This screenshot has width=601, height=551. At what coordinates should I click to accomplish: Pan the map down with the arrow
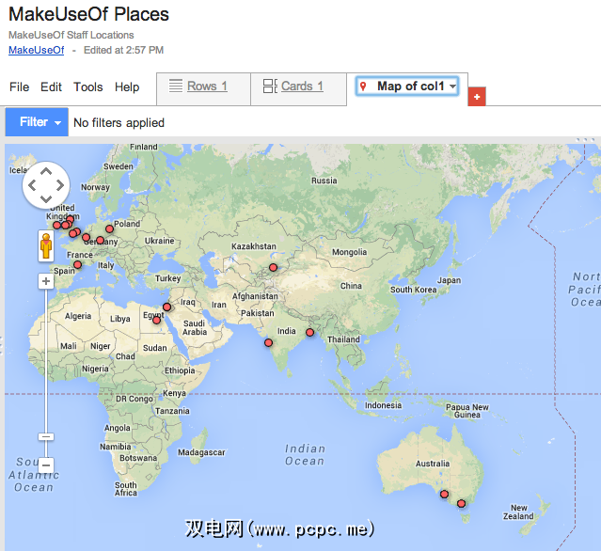[x=46, y=198]
